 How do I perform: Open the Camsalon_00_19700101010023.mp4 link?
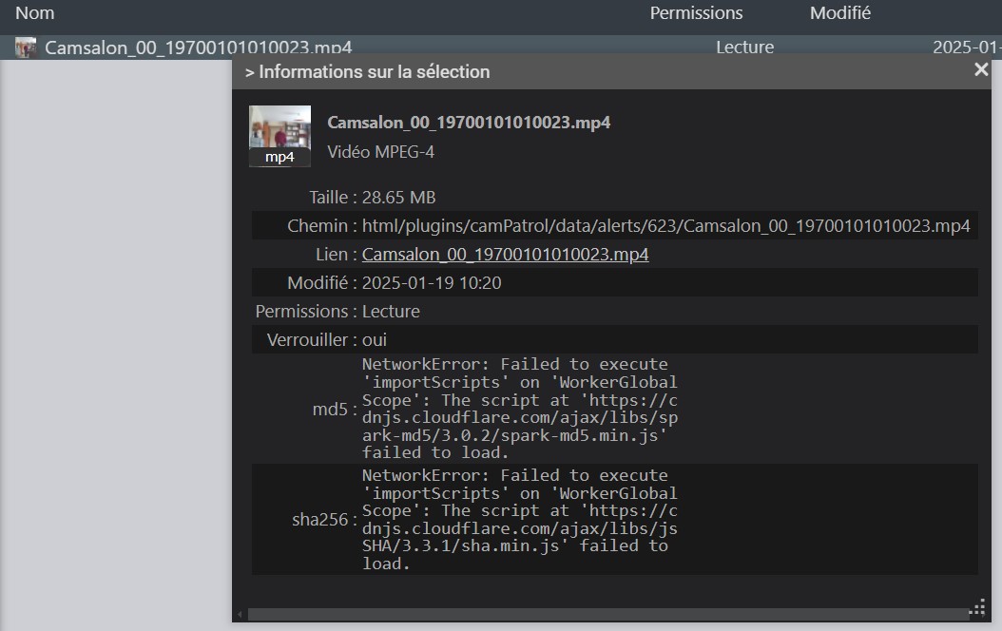point(505,254)
